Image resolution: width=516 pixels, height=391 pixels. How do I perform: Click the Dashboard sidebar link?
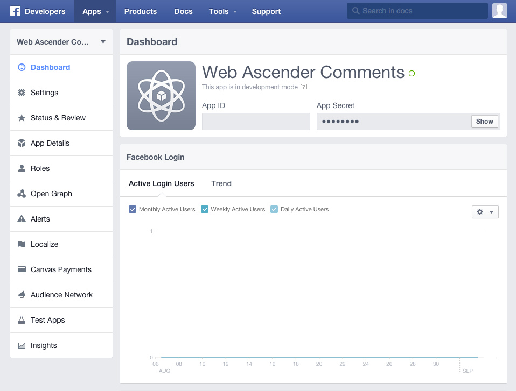61,67
